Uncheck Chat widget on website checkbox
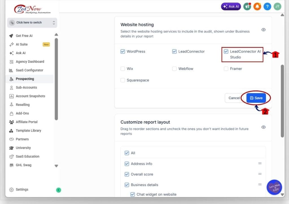Screen dimensions: 289x204 (x=133, y=194)
